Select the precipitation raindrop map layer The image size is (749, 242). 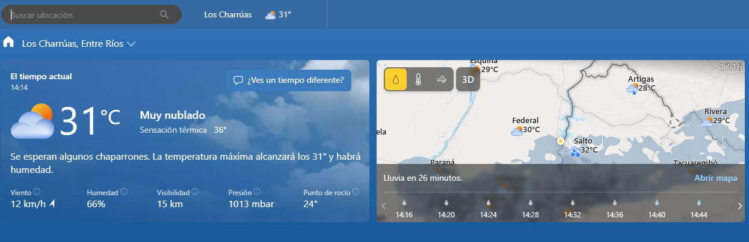(x=395, y=79)
